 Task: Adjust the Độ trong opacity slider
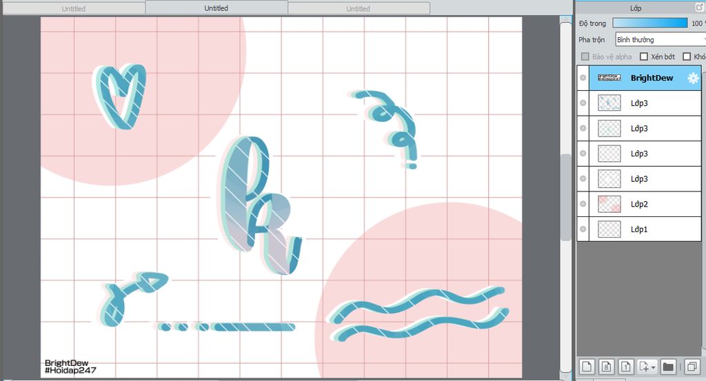[x=650, y=23]
